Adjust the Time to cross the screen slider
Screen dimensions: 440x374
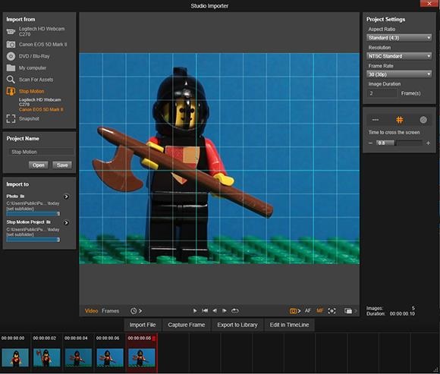tap(399, 143)
